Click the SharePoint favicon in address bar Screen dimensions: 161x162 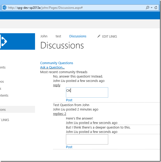(5, 8)
